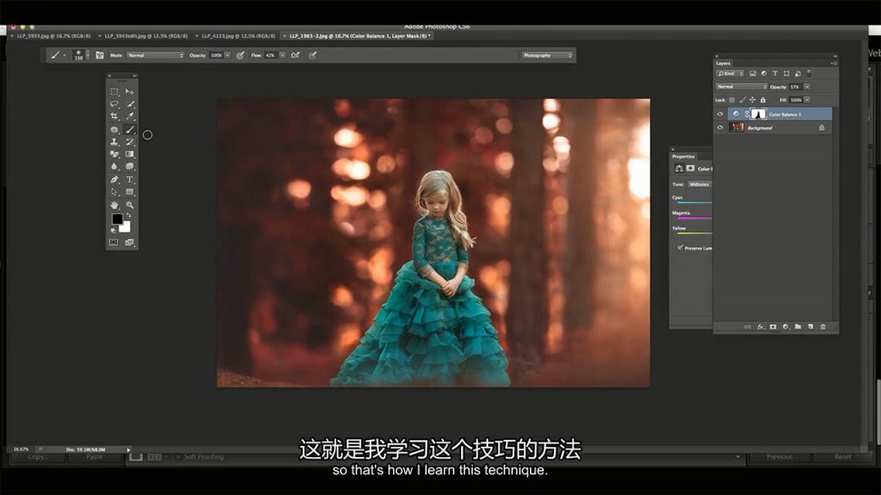Image resolution: width=881 pixels, height=495 pixels.
Task: Open the Tone Midtones dropdown
Action: (x=699, y=184)
